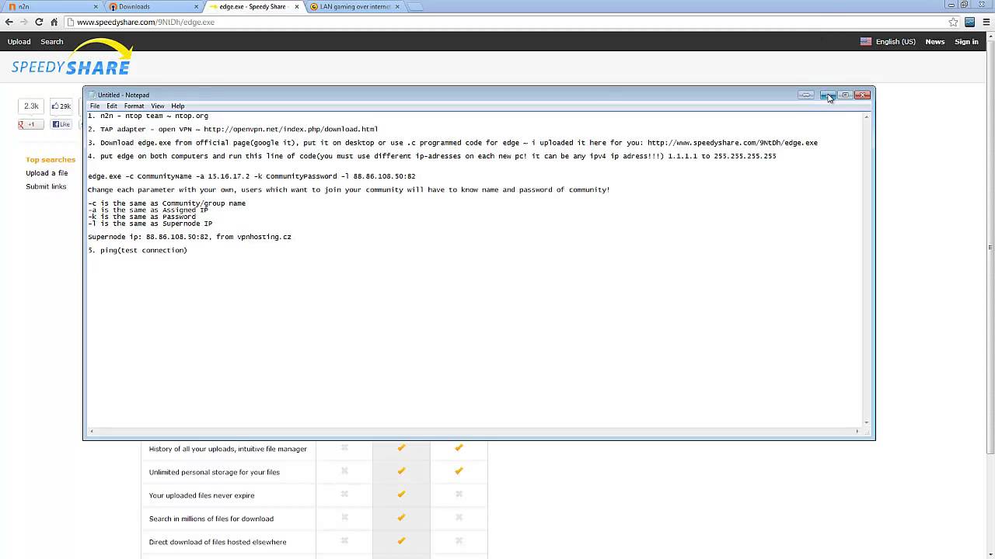Viewport: 995px width, 559px height.
Task: Click 'Unlimited personal storage for your files' row
Action: (x=314, y=472)
